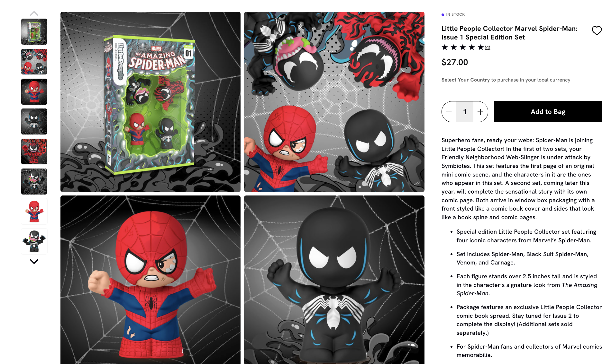
Task: Click the five-star rating display
Action: coord(462,48)
